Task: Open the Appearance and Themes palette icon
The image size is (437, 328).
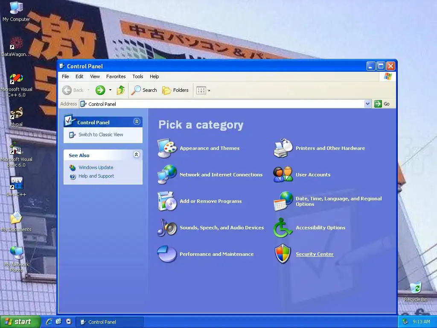Action: click(x=167, y=148)
